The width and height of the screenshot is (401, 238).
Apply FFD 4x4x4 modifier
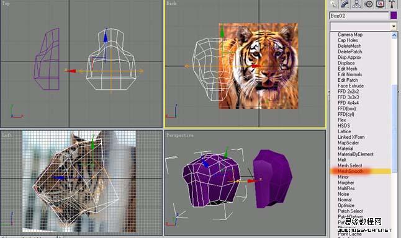click(348, 103)
